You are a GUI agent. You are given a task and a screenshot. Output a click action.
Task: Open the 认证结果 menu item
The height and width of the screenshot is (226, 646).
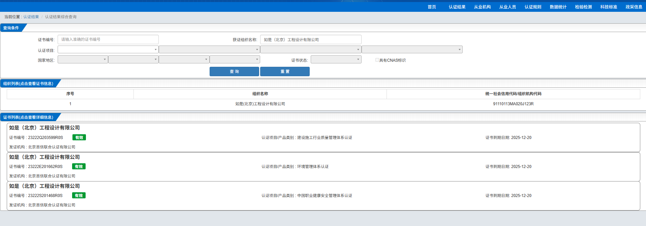[457, 7]
